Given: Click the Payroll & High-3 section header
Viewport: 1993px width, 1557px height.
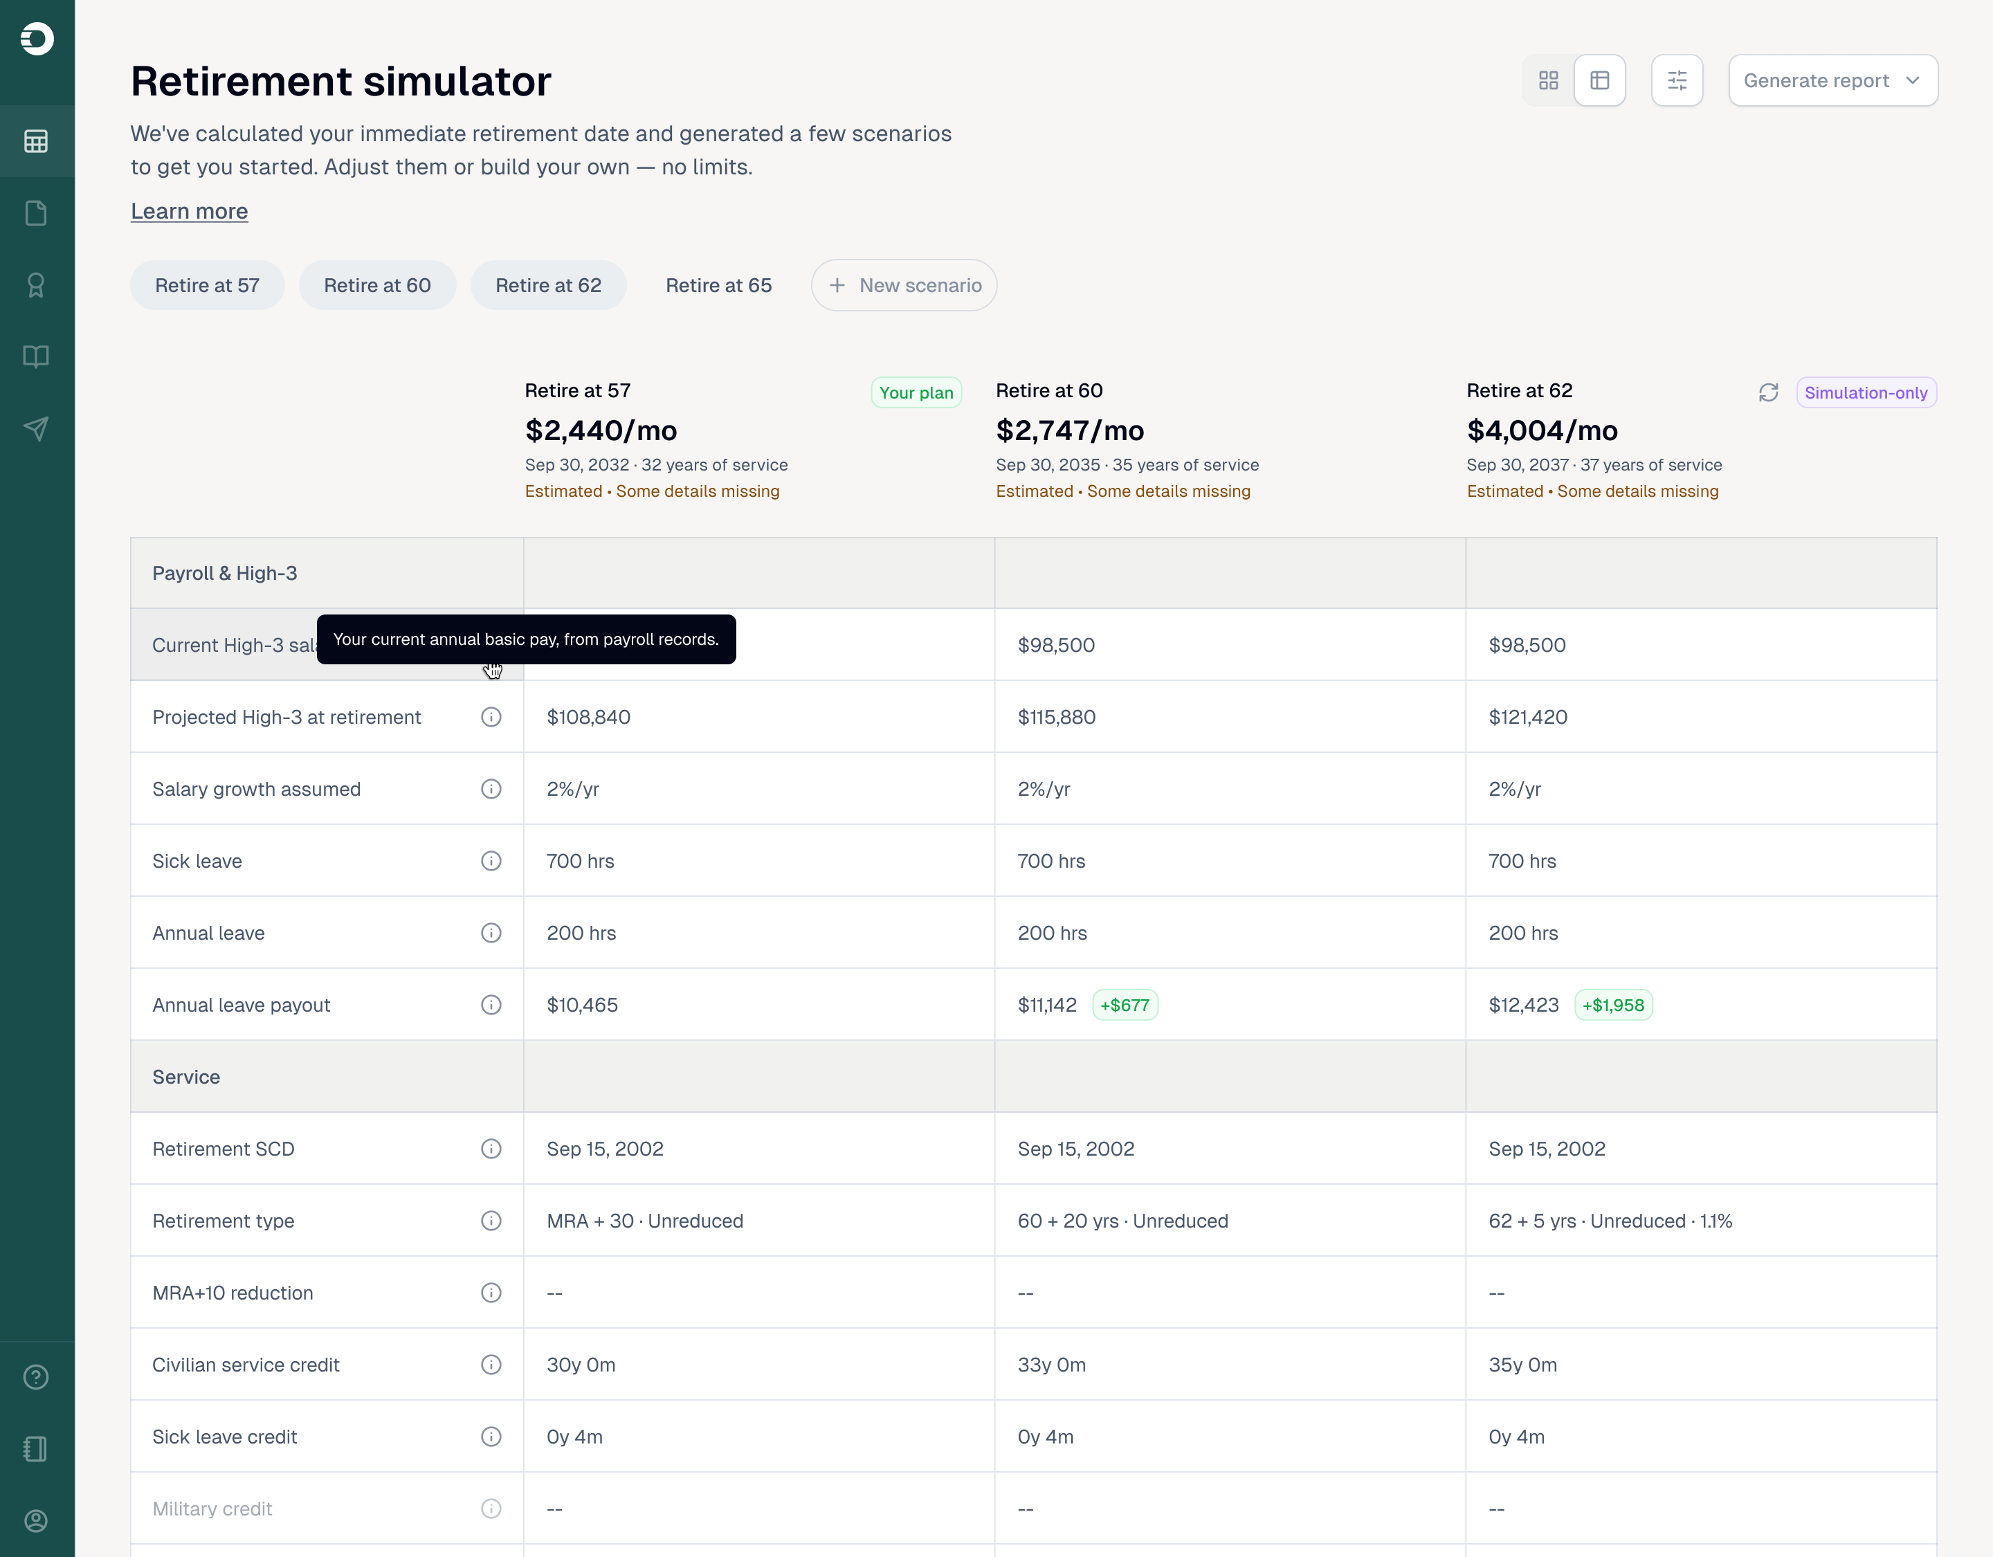Looking at the screenshot, I should [x=224, y=573].
